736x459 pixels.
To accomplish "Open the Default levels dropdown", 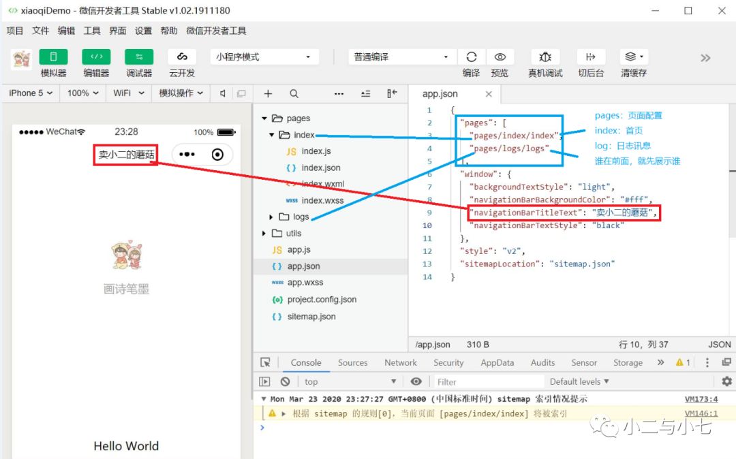I will (x=579, y=381).
